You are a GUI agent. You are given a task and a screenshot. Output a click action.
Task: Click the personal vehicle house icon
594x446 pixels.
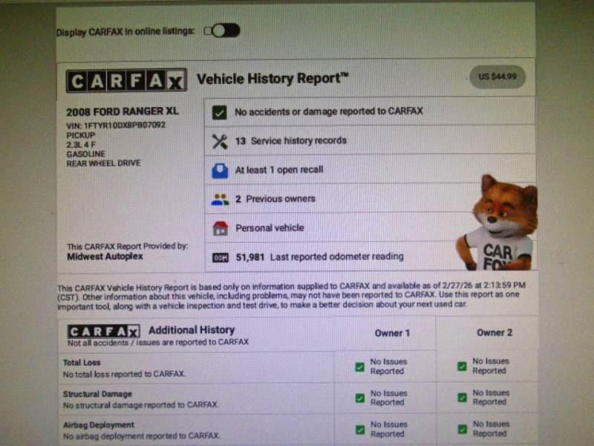tap(220, 228)
